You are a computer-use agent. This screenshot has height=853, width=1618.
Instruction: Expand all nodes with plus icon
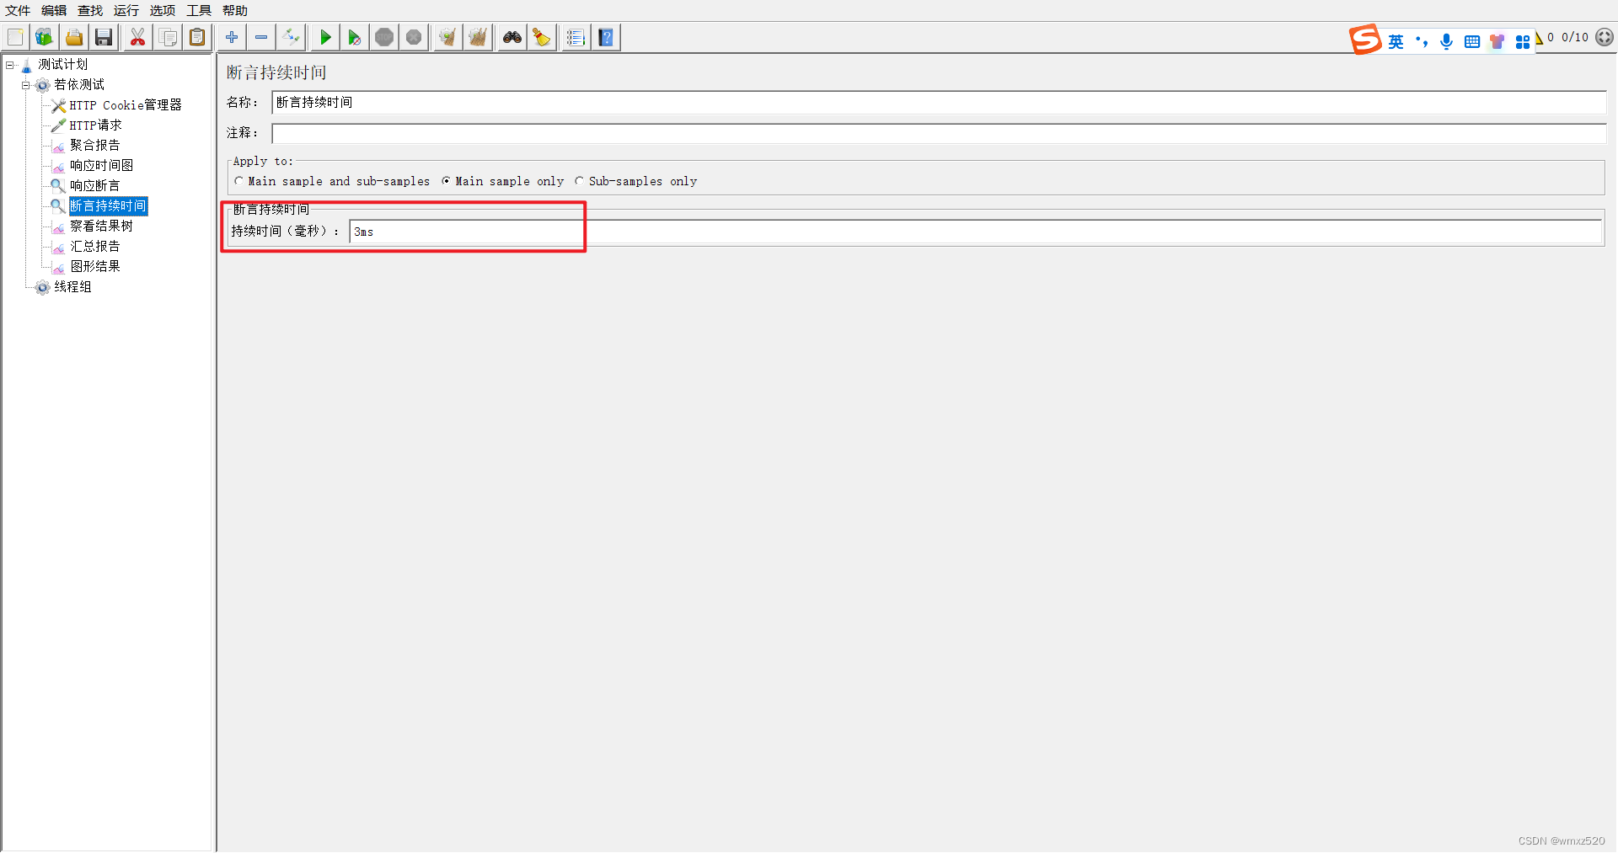click(x=232, y=37)
